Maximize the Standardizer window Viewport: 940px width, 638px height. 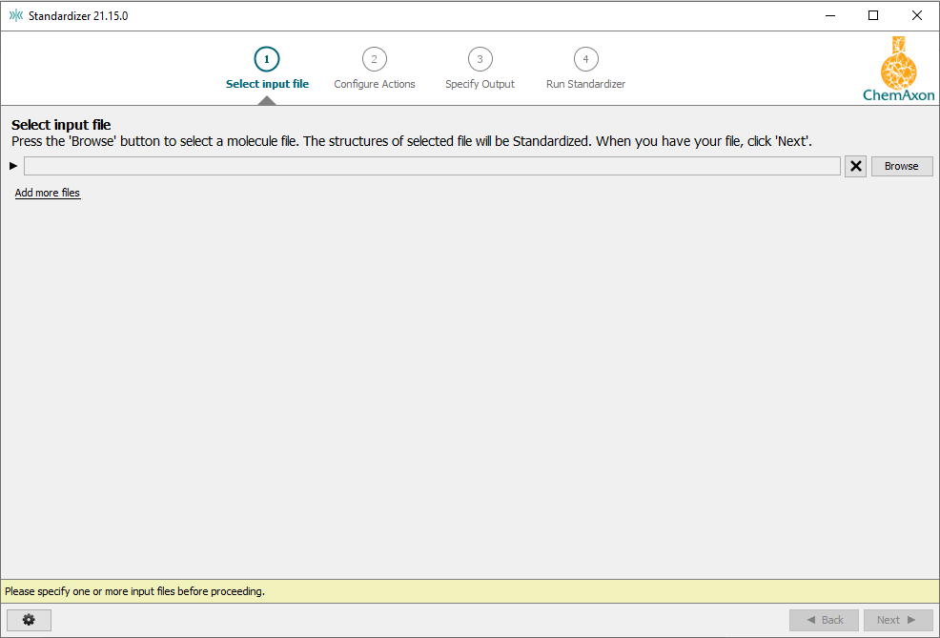(873, 15)
